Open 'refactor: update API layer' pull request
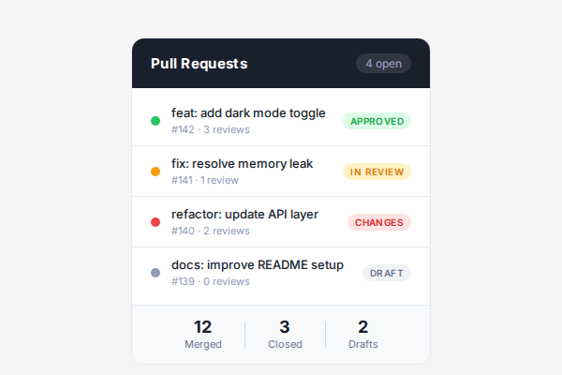Image resolution: width=562 pixels, height=375 pixels. pyautogui.click(x=244, y=215)
